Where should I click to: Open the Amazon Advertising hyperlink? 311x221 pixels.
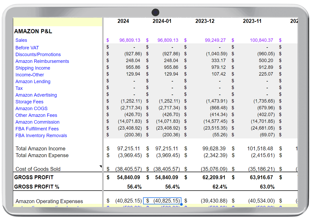36,95
